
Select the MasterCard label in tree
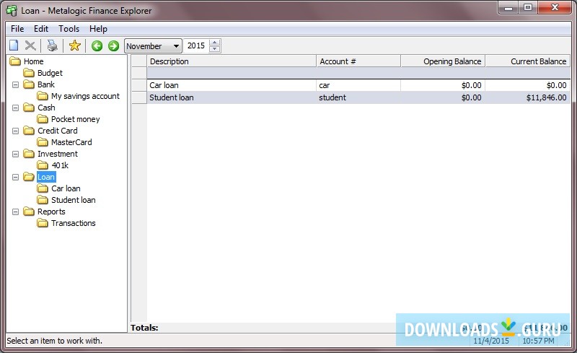[71, 142]
